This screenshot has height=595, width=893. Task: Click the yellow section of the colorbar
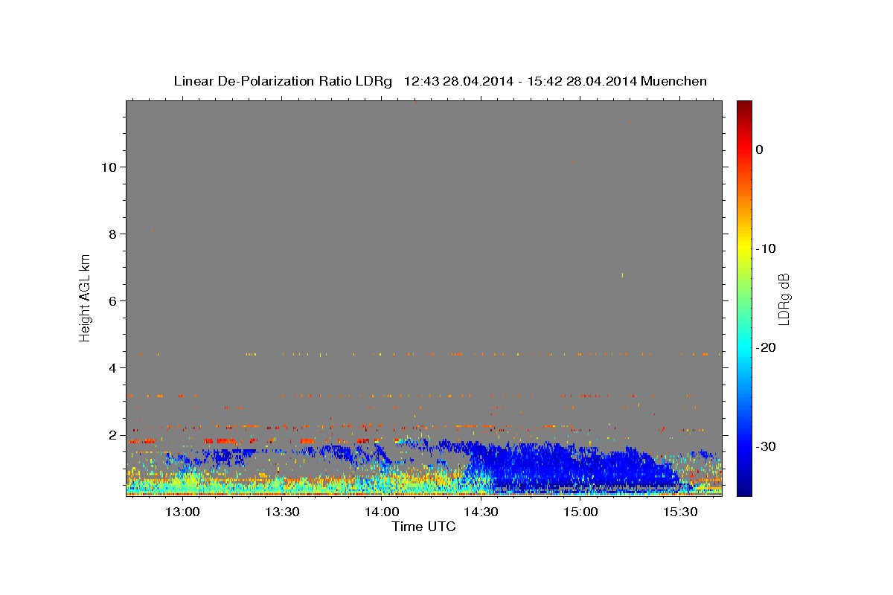[743, 245]
